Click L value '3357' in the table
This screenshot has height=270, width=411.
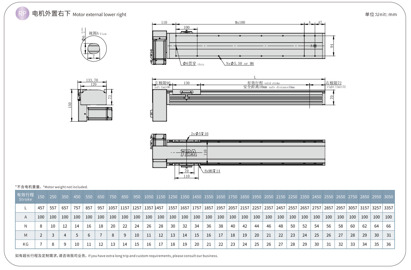click(389, 208)
